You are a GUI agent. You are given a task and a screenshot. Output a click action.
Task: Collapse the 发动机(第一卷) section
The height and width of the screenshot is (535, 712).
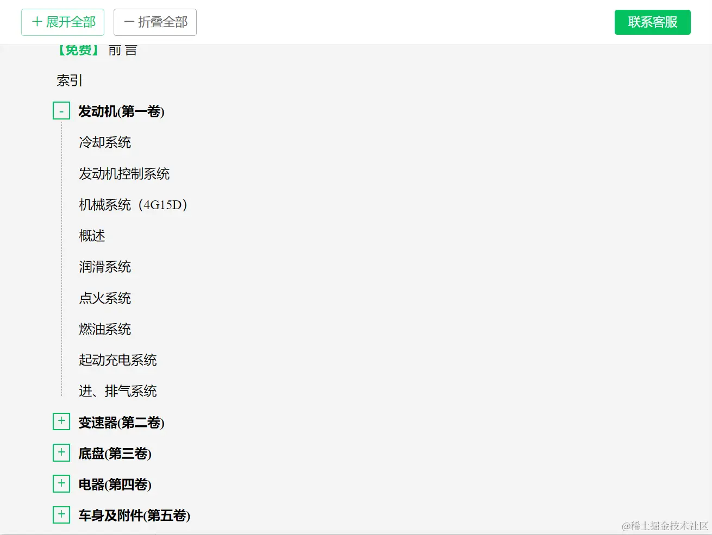coord(61,110)
